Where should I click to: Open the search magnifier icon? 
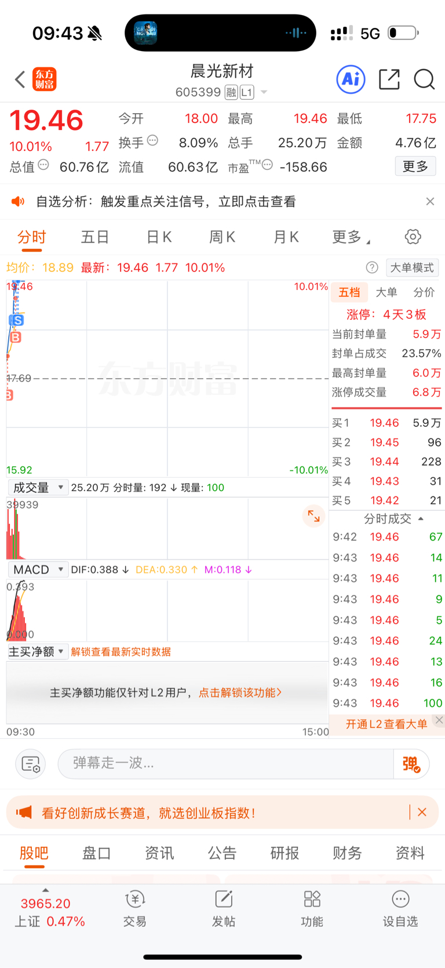click(424, 79)
